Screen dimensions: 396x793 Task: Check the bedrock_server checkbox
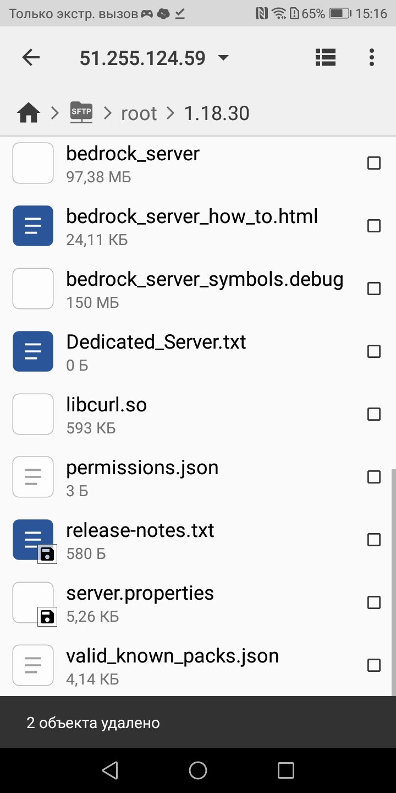coord(374,163)
